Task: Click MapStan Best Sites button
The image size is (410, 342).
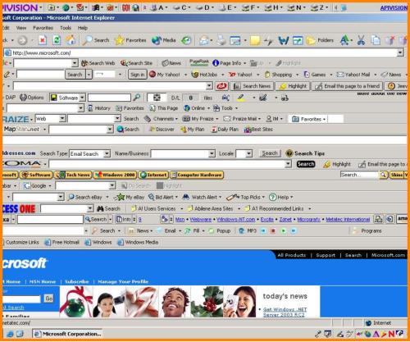Action: [x=258, y=130]
